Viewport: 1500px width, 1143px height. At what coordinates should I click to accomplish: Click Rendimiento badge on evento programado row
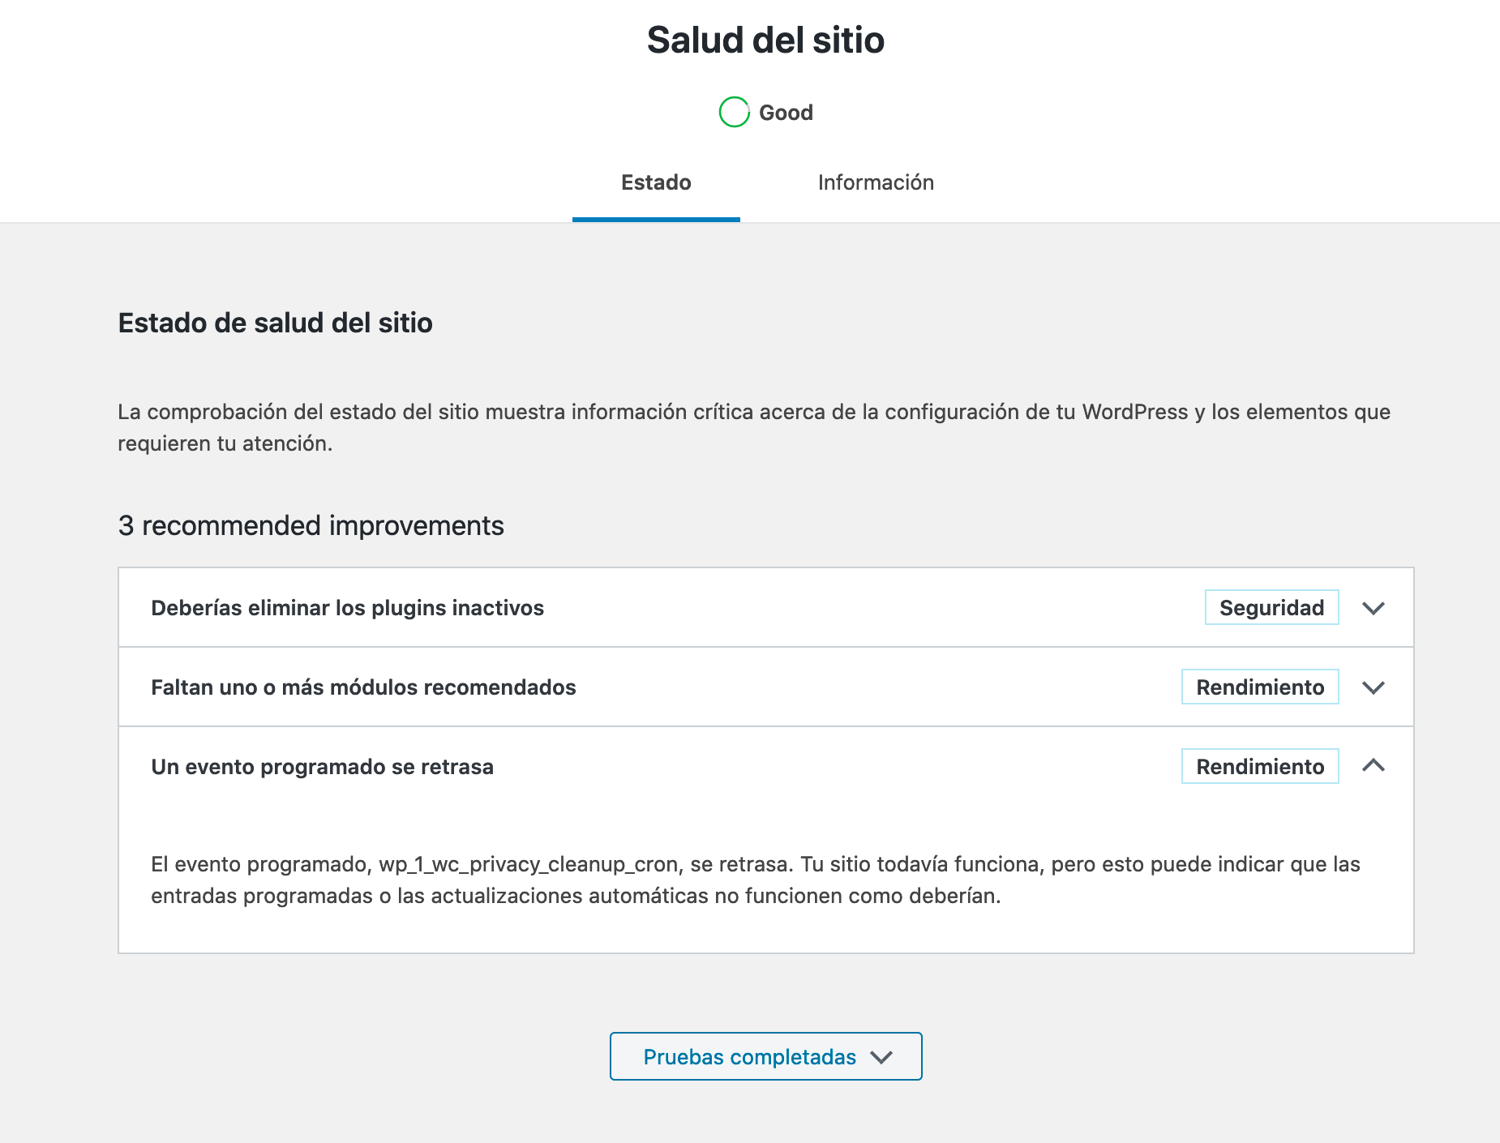click(x=1260, y=767)
